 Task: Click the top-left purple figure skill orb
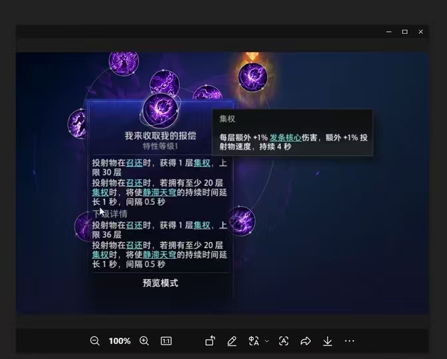coord(124,62)
